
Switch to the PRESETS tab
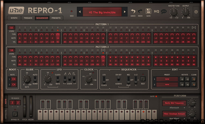[x=56, y=18]
